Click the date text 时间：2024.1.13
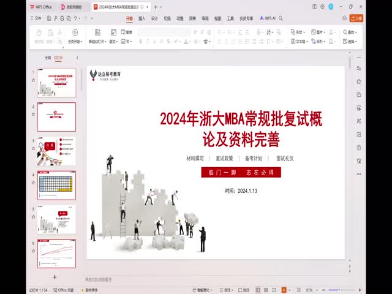392x294 pixels. (x=241, y=191)
